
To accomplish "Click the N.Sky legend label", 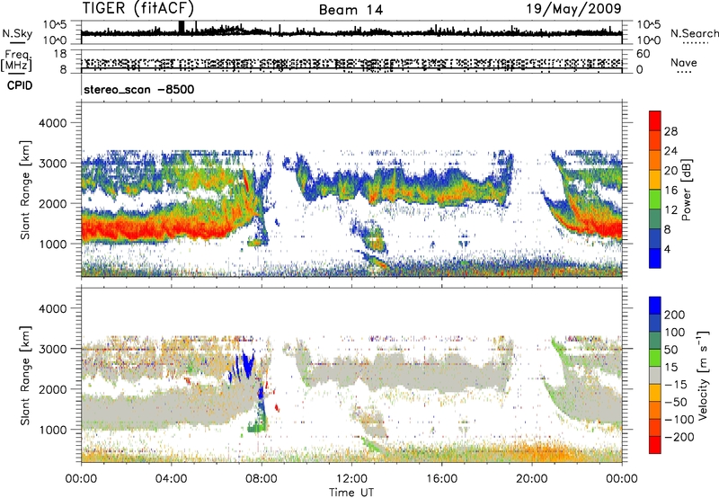I will pyautogui.click(x=17, y=33).
